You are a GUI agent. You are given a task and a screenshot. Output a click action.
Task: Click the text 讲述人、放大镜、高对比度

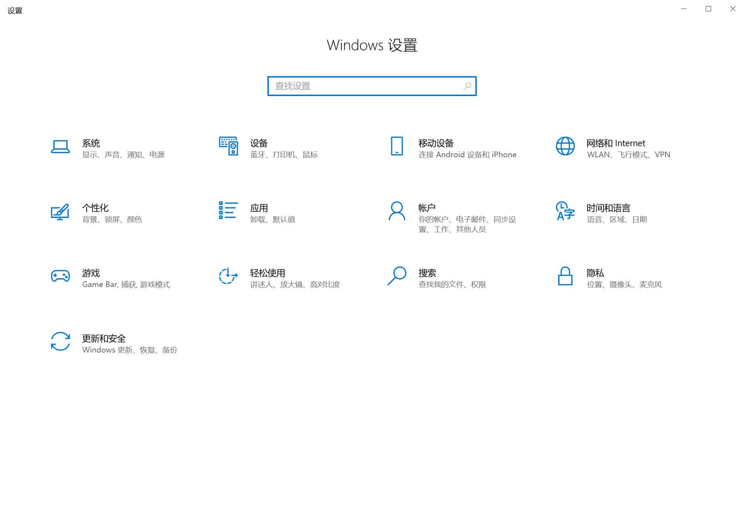click(x=295, y=285)
